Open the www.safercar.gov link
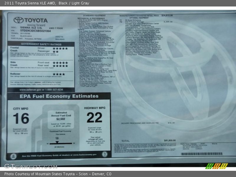This screenshot has height=177, width=236. [30, 90]
